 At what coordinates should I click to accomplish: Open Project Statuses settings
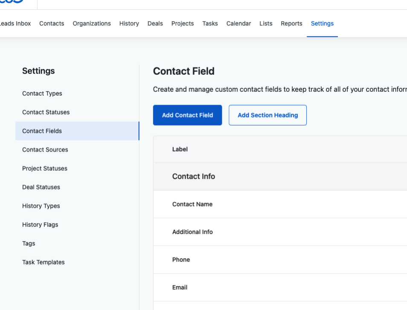click(44, 168)
